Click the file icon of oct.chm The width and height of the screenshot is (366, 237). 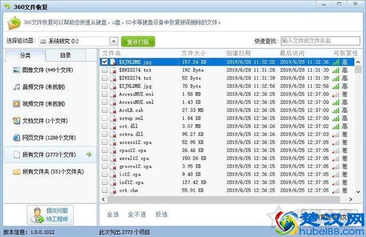tap(113, 190)
